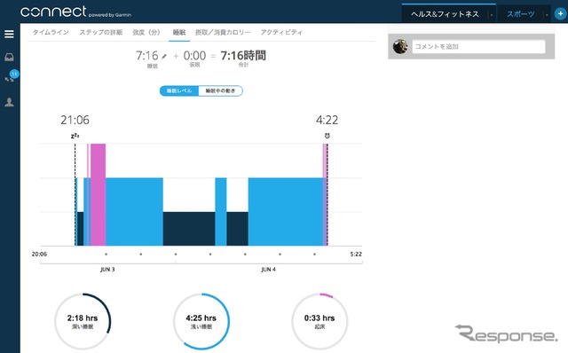Edit sleep time with pencil icon

click(164, 57)
